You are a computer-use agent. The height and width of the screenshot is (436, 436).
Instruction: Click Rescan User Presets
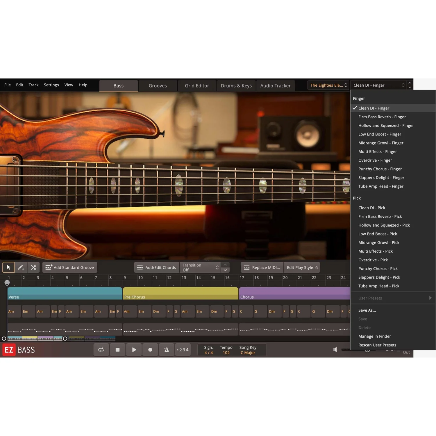[x=393, y=345]
